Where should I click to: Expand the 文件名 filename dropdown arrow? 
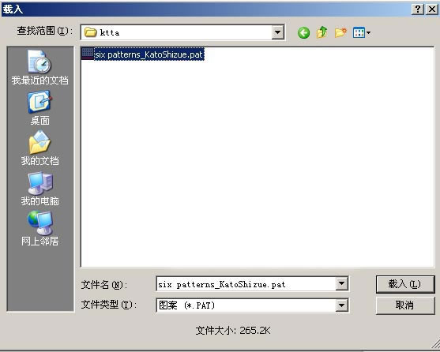point(342,283)
